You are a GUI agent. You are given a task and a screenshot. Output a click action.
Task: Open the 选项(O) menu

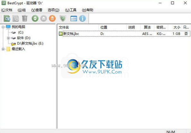coord(53,10)
